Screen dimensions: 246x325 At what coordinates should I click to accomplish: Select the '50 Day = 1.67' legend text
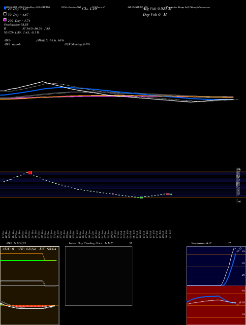tap(18, 15)
